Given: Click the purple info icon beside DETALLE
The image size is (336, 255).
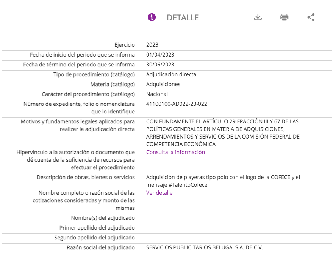Looking at the screenshot, I should pos(152,17).
